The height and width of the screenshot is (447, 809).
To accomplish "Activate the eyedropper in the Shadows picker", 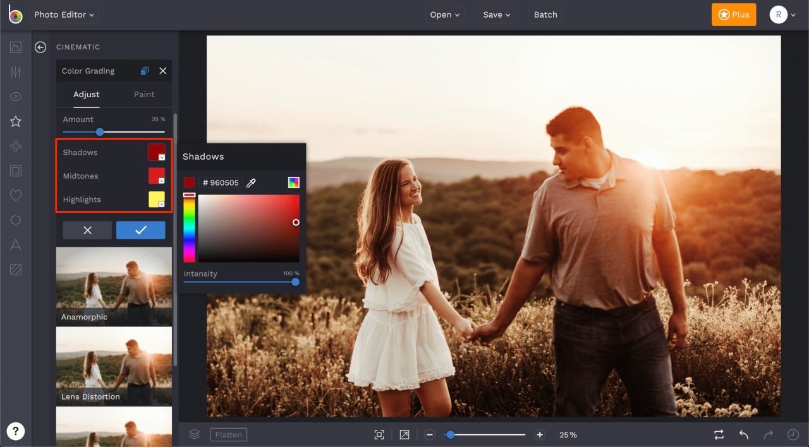I will tap(251, 182).
